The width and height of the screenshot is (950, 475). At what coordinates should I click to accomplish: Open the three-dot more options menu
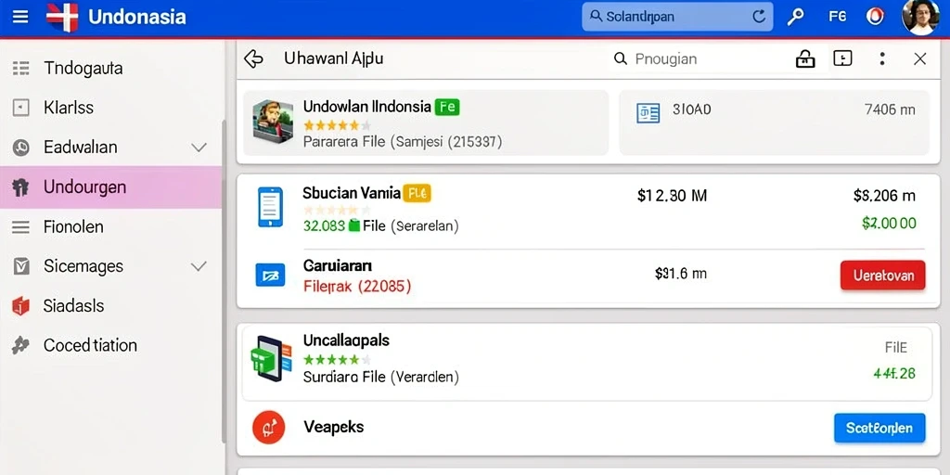coord(882,58)
